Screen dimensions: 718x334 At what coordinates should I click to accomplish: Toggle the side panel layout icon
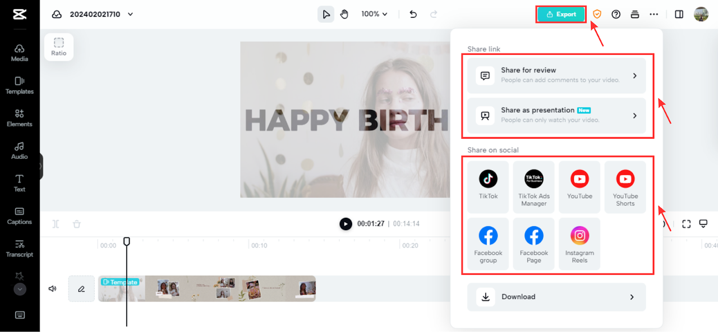[679, 14]
